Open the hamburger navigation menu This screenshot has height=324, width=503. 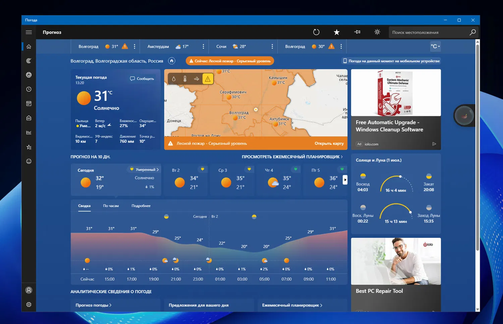[x=29, y=32]
